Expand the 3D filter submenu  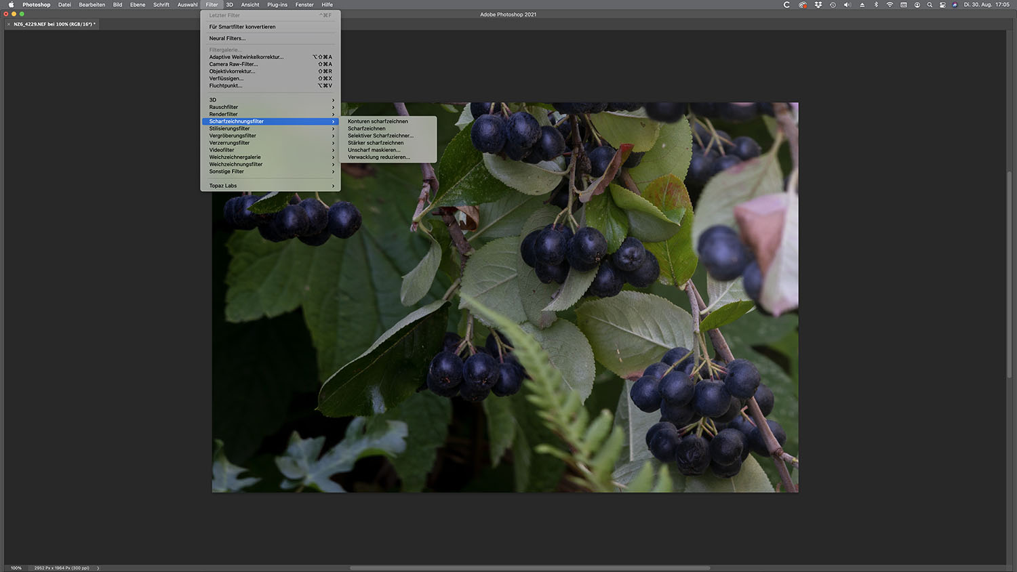[x=271, y=100]
